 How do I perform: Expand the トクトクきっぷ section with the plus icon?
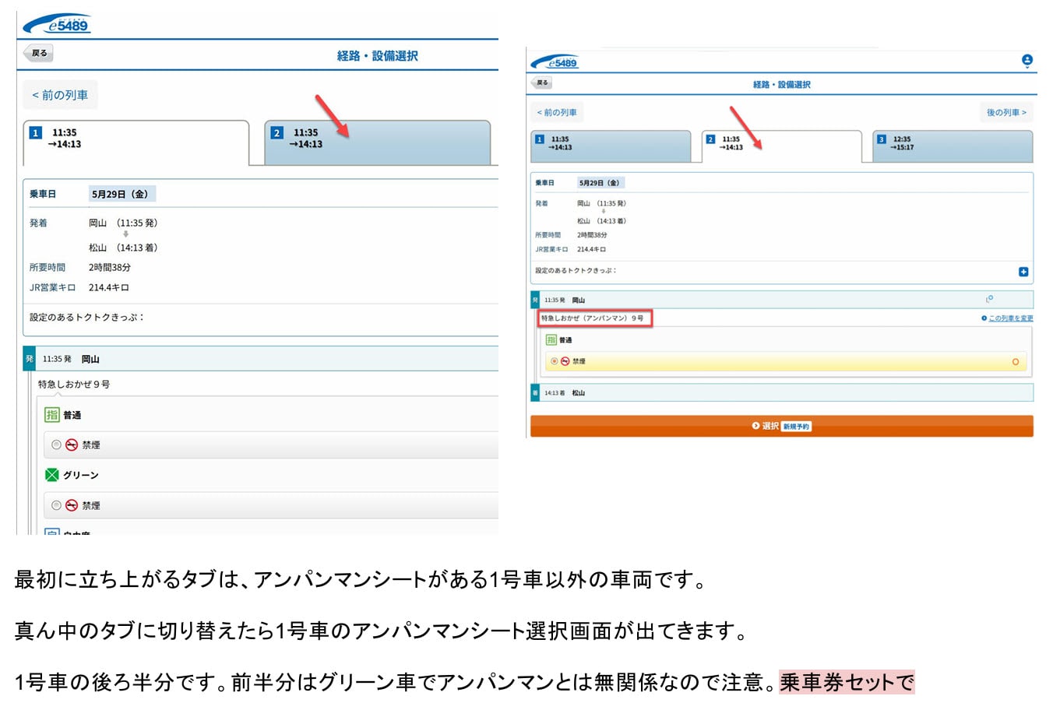pyautogui.click(x=1023, y=272)
